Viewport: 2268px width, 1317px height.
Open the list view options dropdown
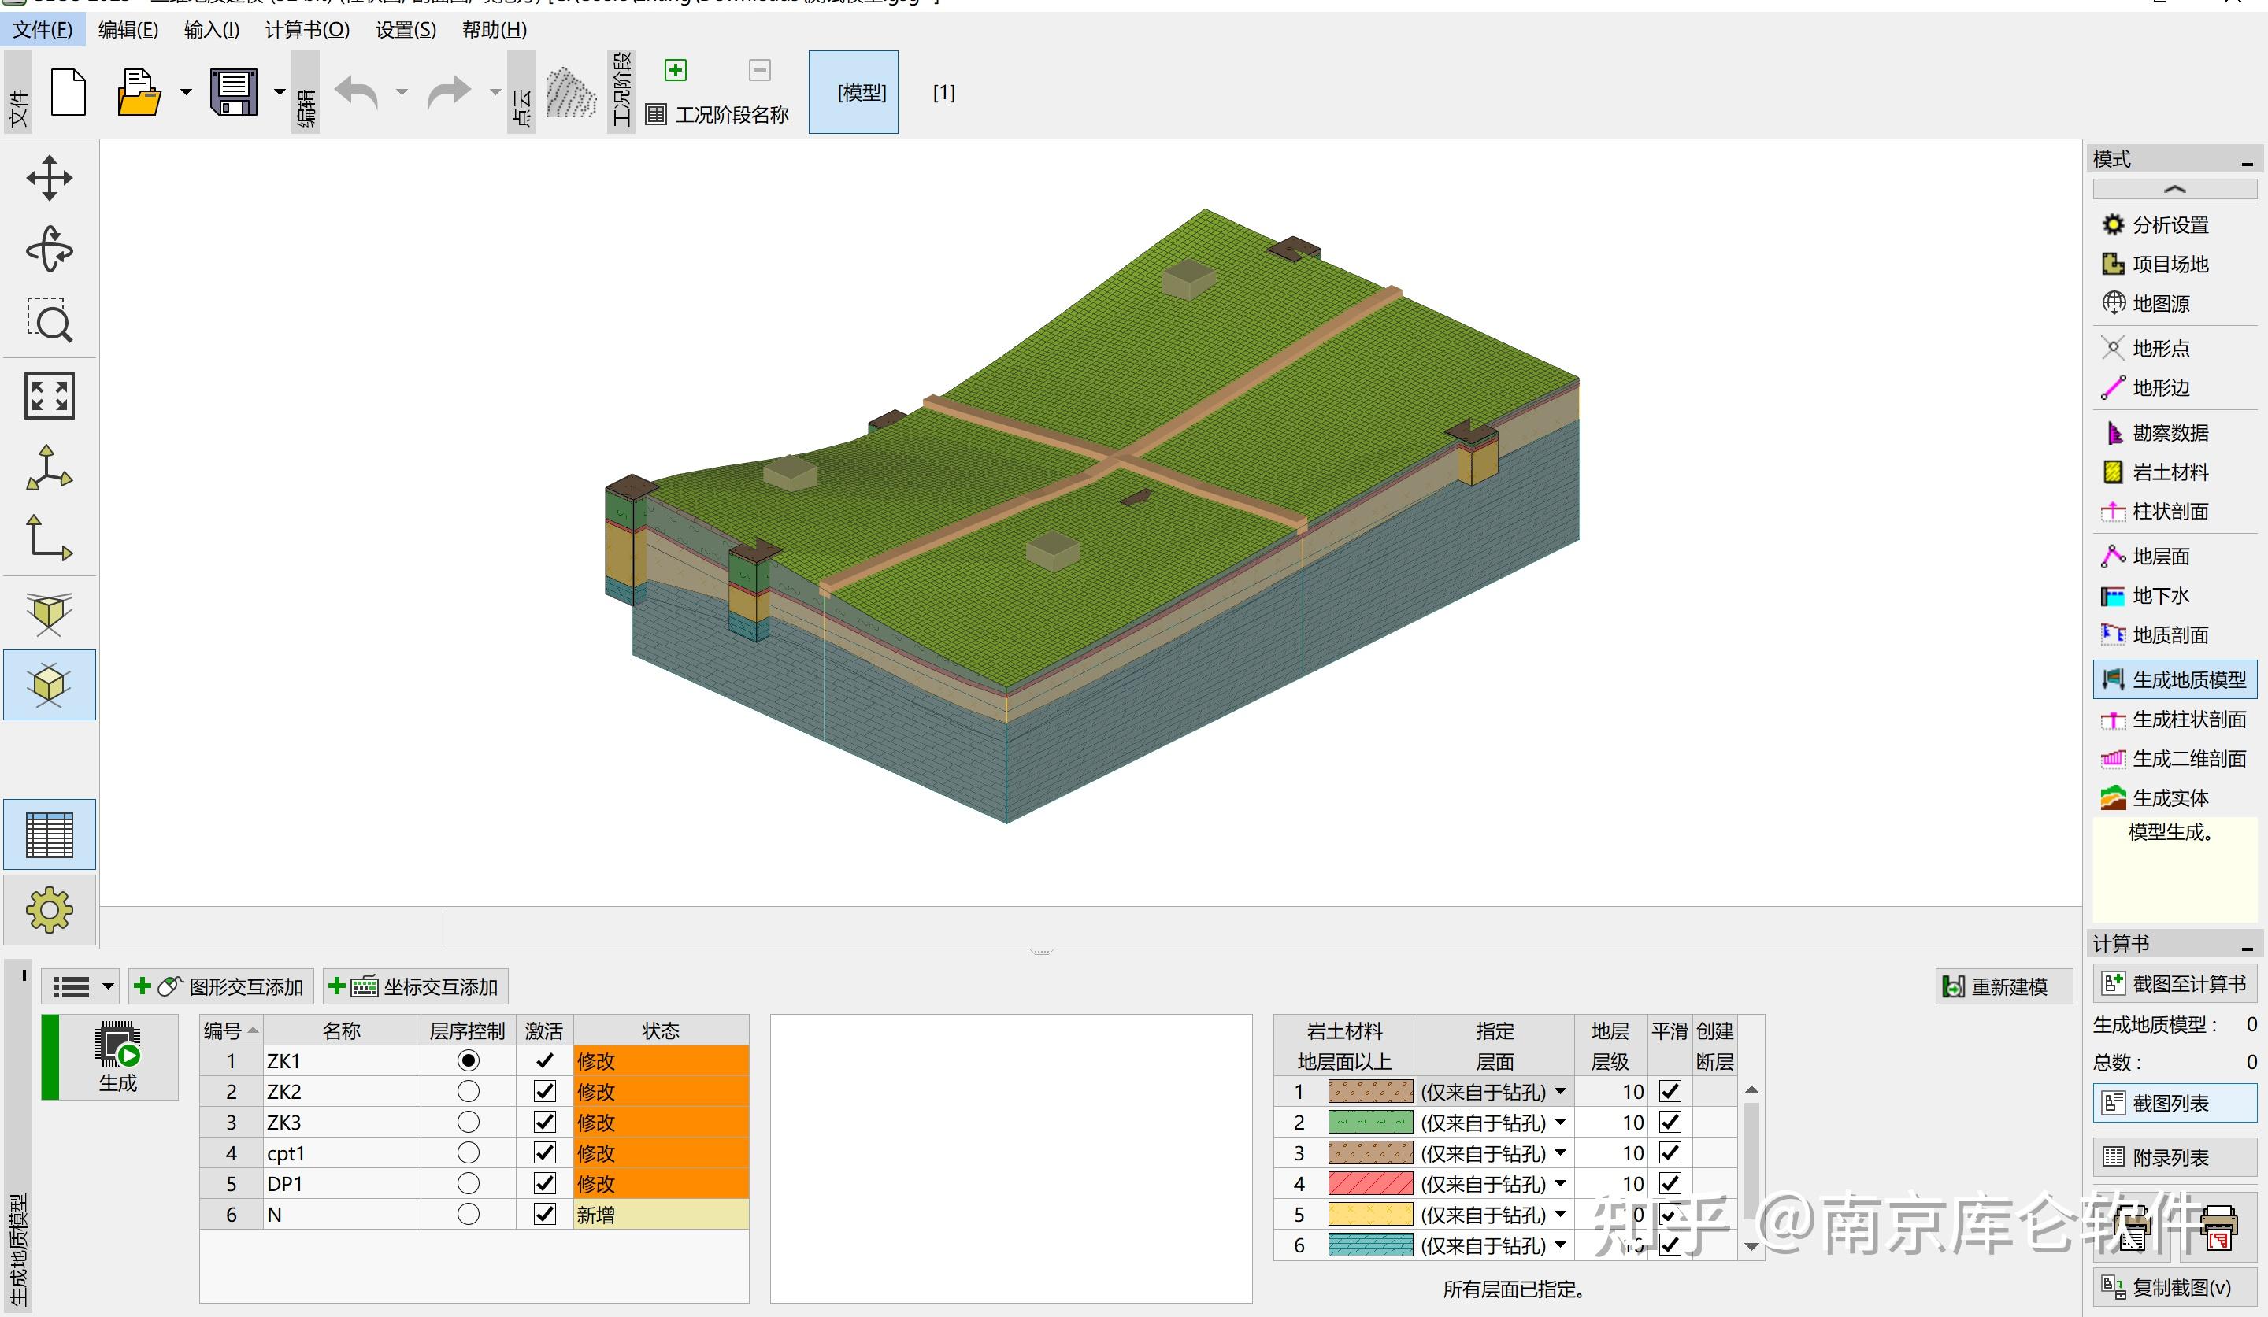(108, 986)
